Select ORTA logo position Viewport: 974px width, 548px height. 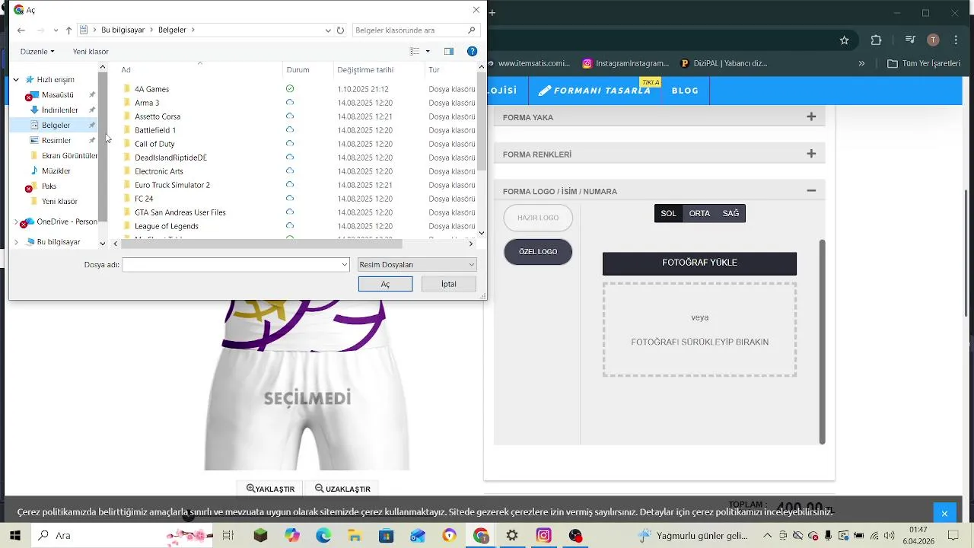pyautogui.click(x=699, y=214)
